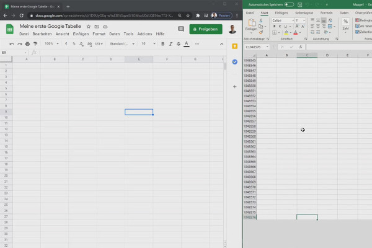Toggle italic in Google Sheets toolbar
Image resolution: width=372 pixels, height=248 pixels.
170,44
